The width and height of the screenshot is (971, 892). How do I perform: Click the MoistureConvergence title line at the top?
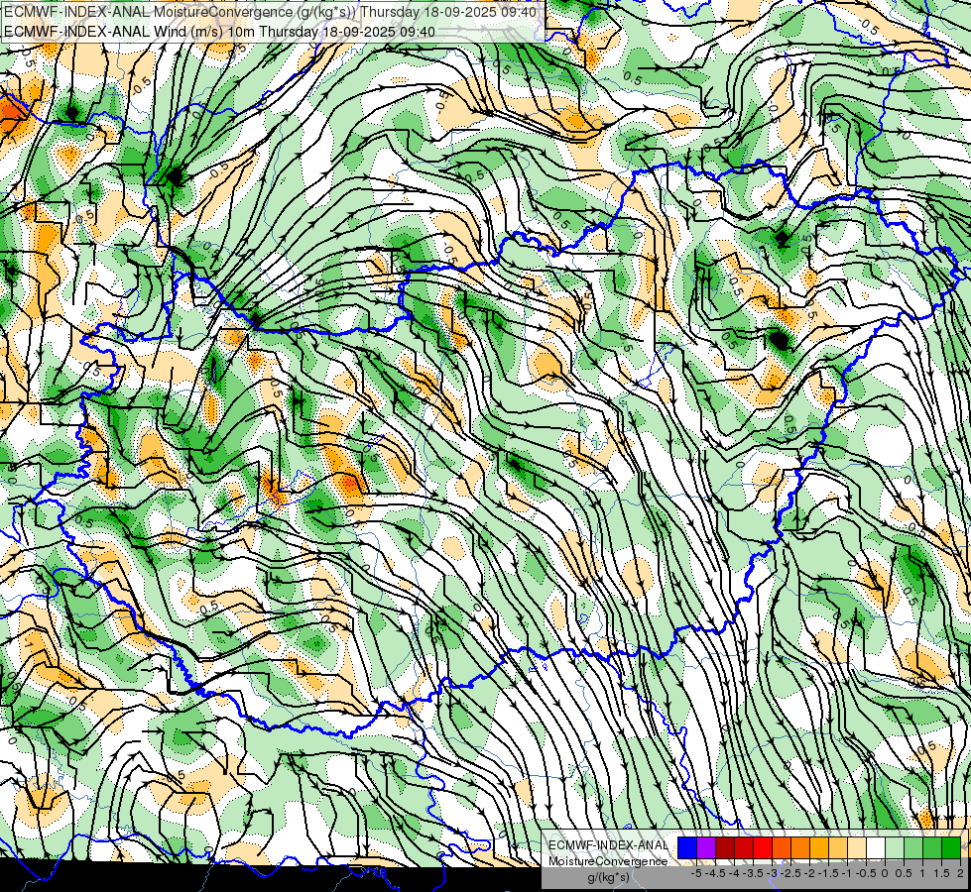tap(270, 12)
